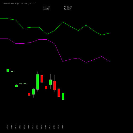Click the tall green candle above 23 Jul
Image resolution: width=133 pixels, height=133 pixels.
pos(38,82)
